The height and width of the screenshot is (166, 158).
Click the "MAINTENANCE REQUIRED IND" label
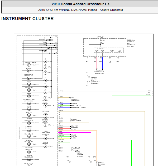click(28, 75)
